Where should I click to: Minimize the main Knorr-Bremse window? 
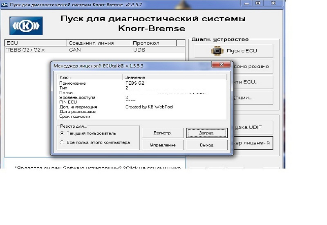(246, 3)
